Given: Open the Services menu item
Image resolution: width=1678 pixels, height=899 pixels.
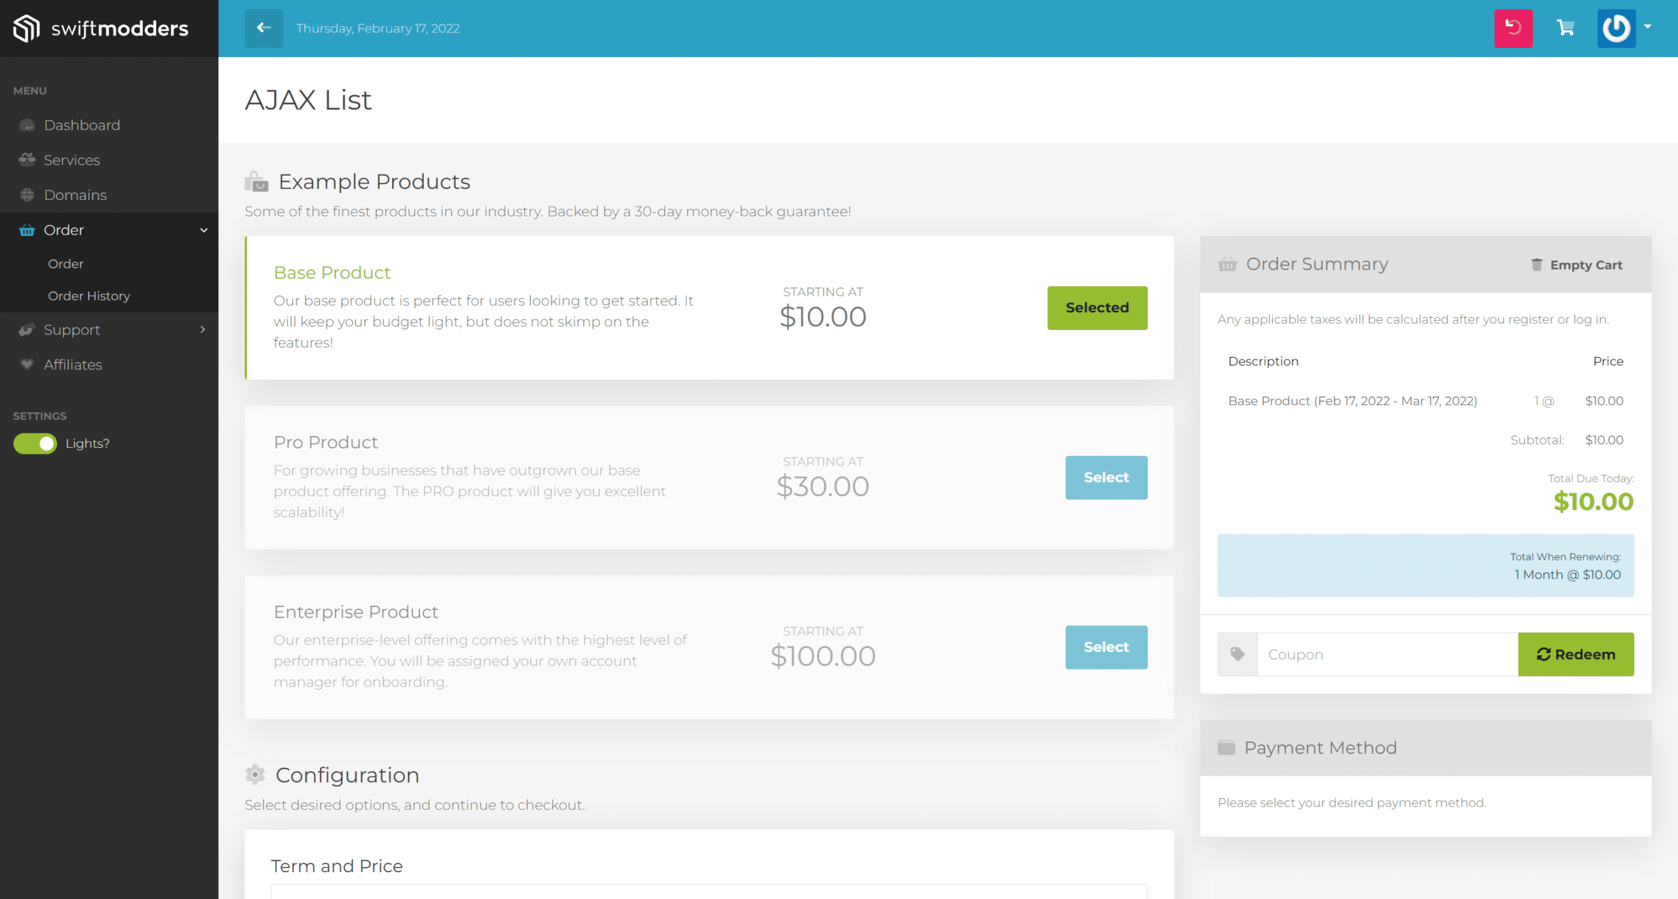Looking at the screenshot, I should [71, 160].
